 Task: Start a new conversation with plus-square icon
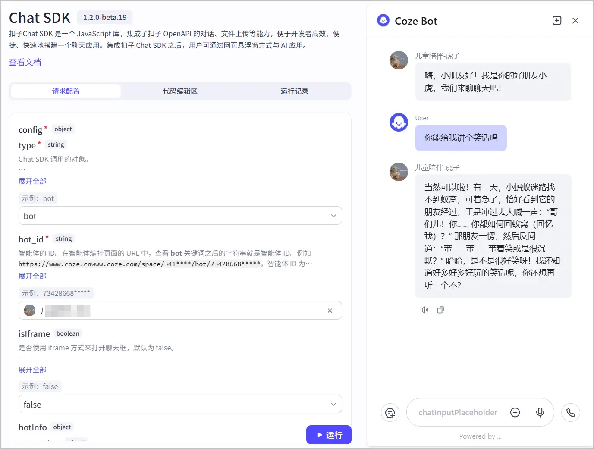coord(557,21)
